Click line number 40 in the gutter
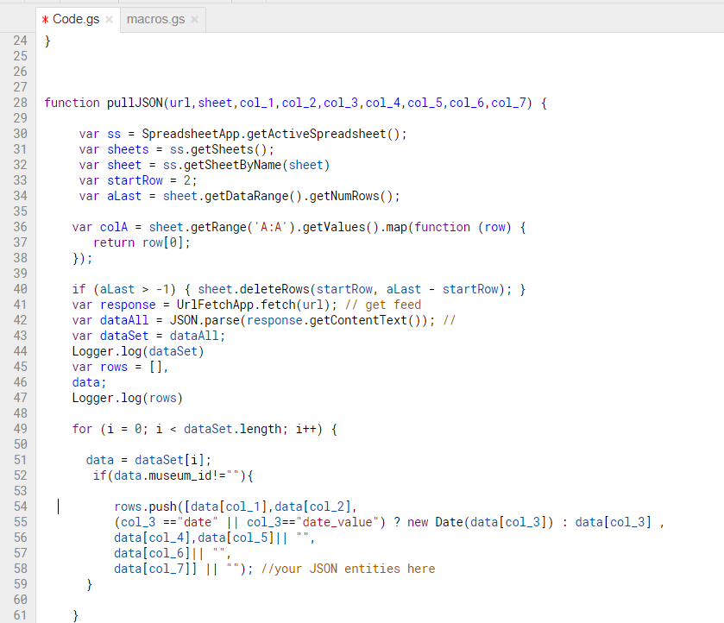Image resolution: width=724 pixels, height=623 pixels. coord(20,289)
